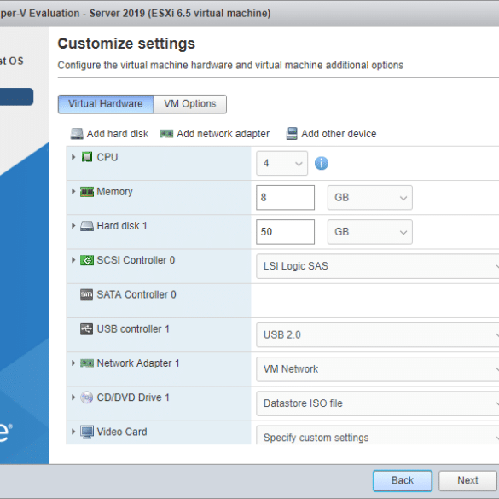Click the Customize settings heading

pyautogui.click(x=126, y=44)
